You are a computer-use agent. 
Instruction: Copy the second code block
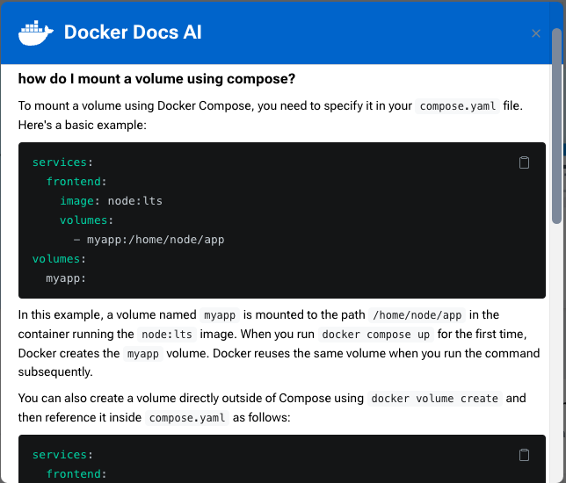click(524, 455)
